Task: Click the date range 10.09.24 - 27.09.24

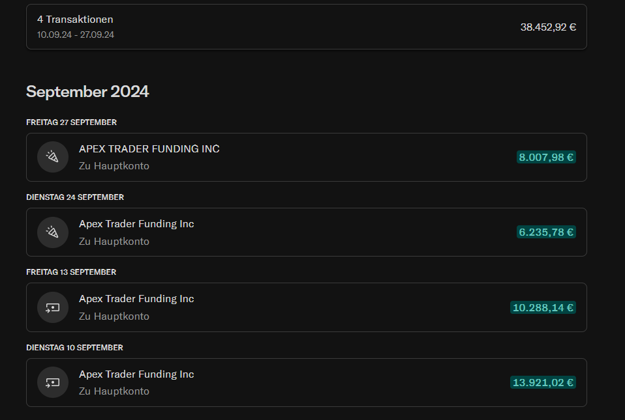Action: point(75,35)
